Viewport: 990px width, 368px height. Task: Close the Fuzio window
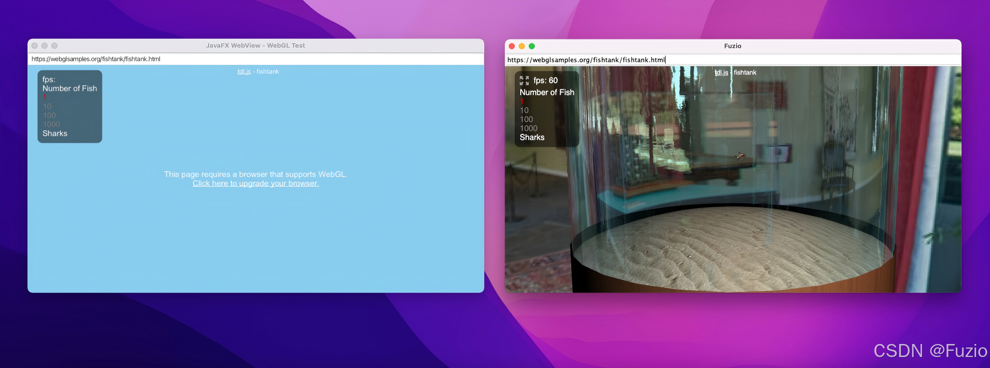512,46
